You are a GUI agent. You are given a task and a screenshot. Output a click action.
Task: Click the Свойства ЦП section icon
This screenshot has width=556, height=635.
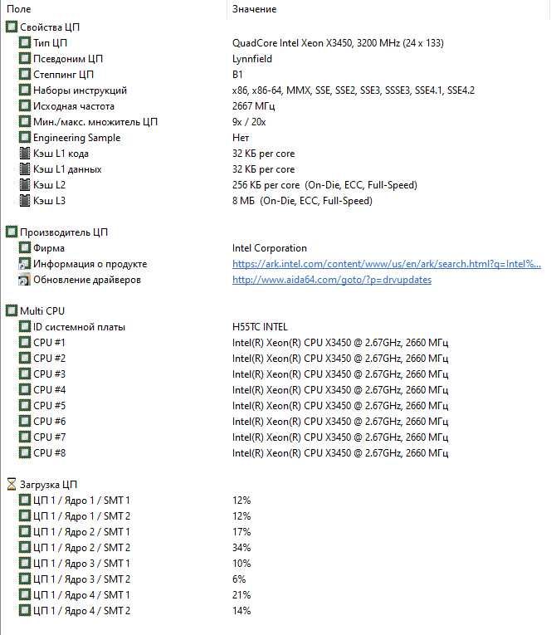[12, 27]
